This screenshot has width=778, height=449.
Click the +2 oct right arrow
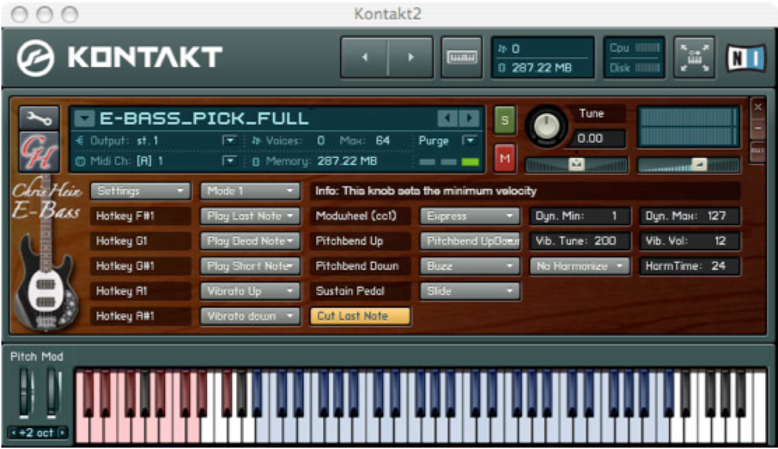(63, 433)
